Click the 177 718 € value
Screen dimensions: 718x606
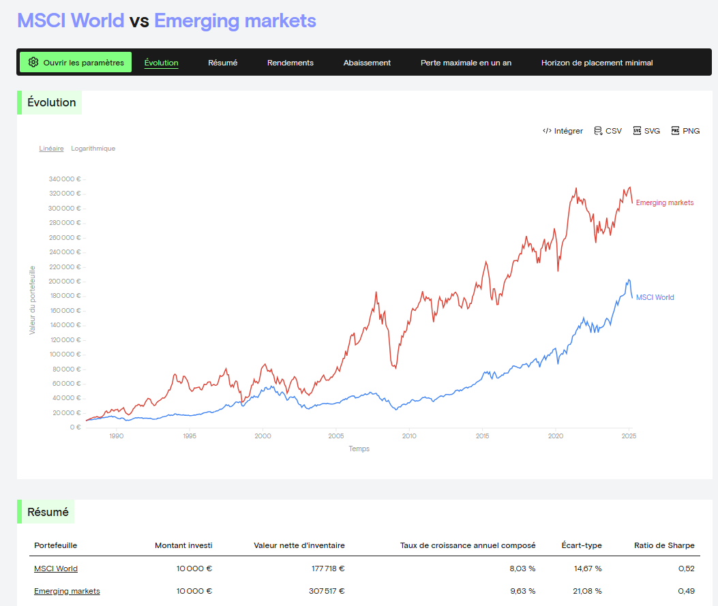pyautogui.click(x=328, y=569)
